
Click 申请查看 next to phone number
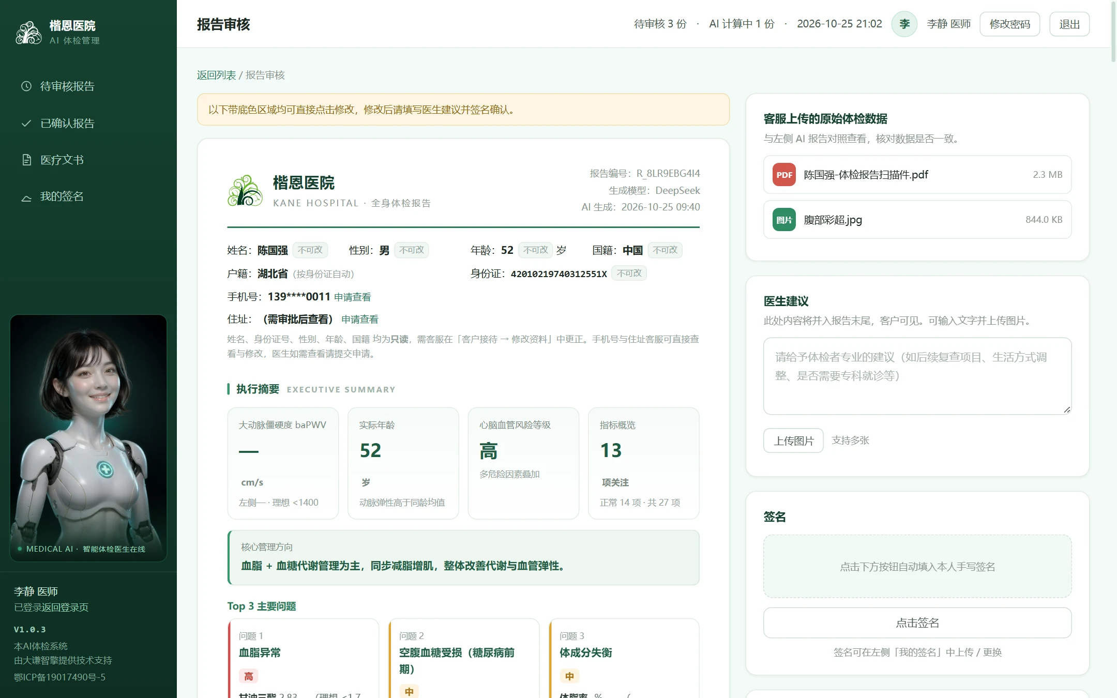[x=352, y=297]
